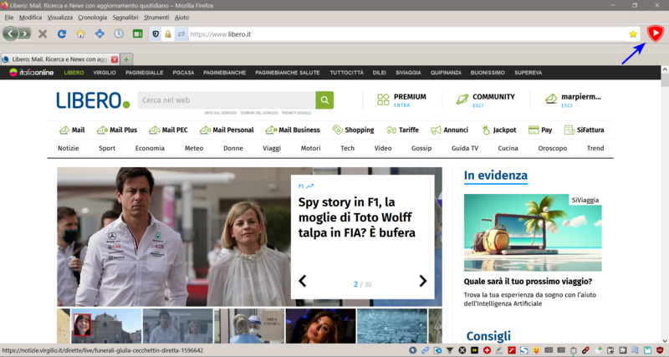Open a new tab with the plus button
This screenshot has width=669, height=357.
click(x=126, y=59)
